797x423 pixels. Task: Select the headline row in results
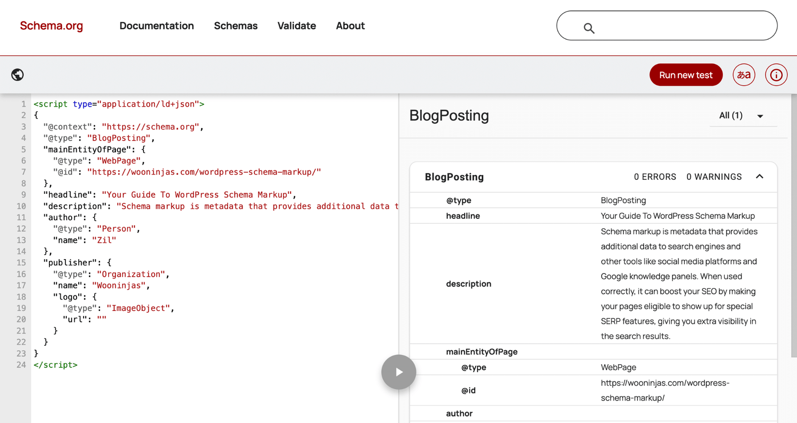[593, 216]
